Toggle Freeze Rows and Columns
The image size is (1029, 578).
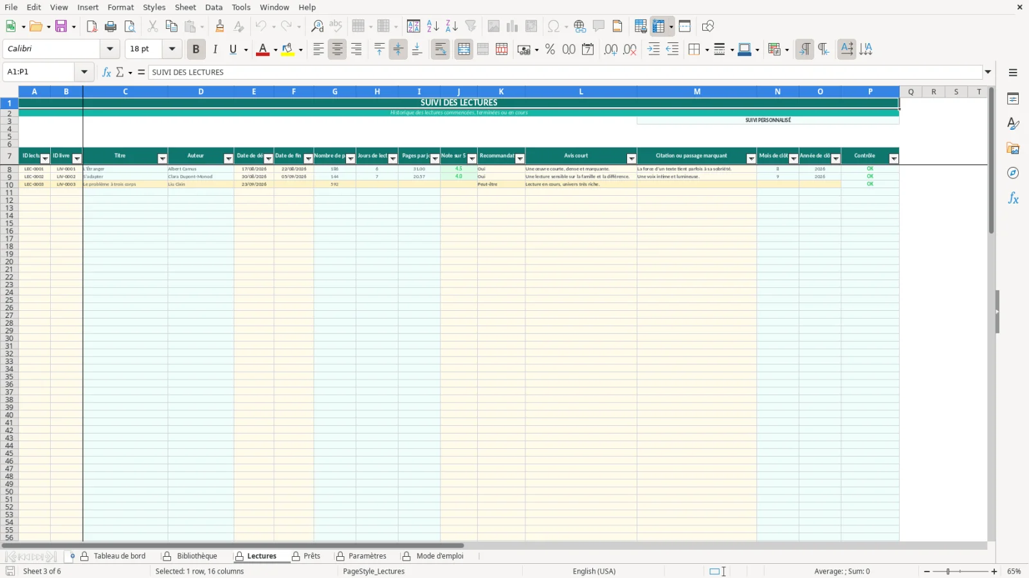coord(659,26)
